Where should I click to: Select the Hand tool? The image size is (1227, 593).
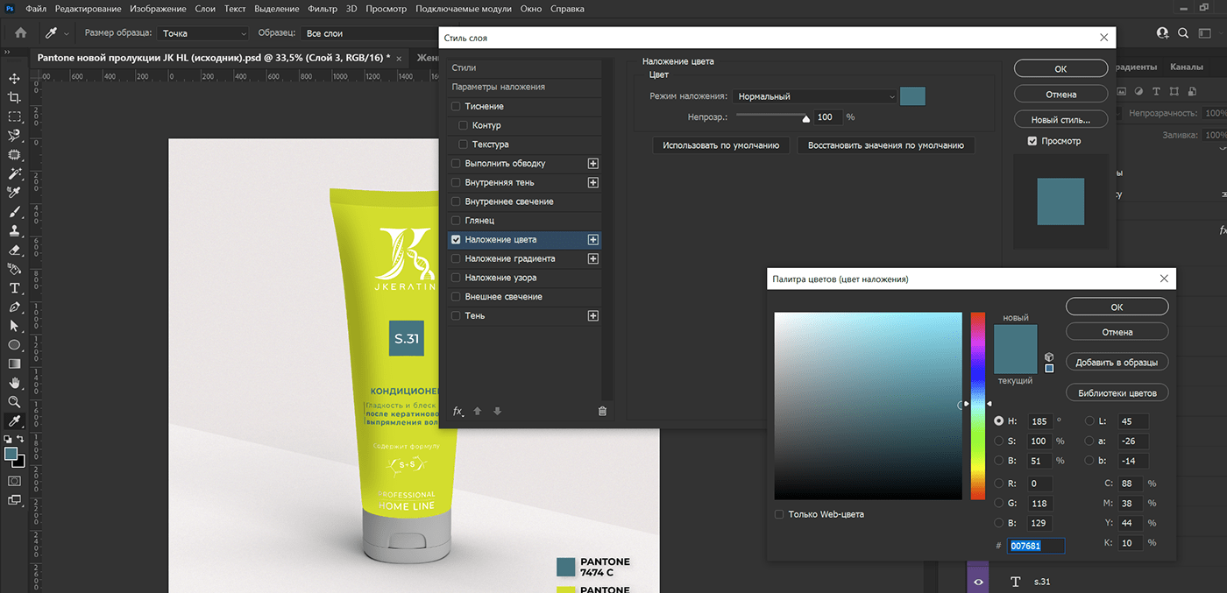coord(15,383)
